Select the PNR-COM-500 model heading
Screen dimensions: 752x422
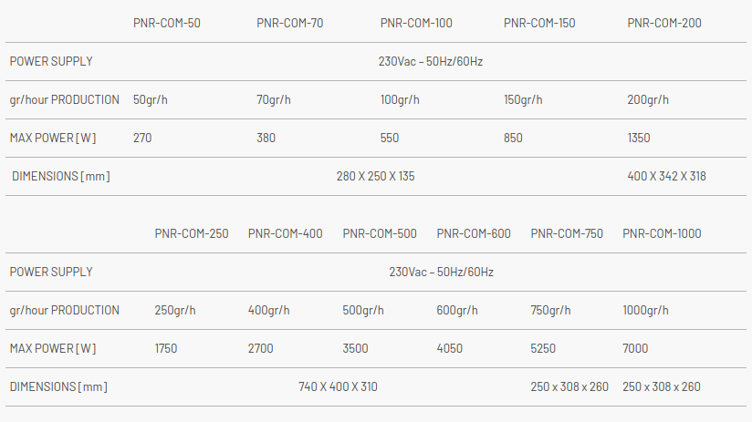tap(380, 234)
